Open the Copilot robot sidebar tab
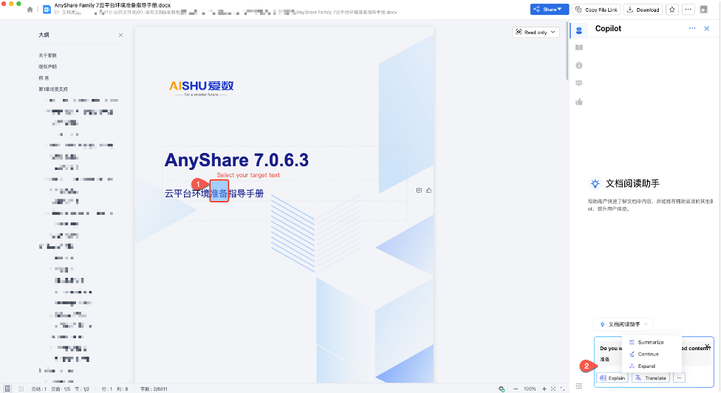Image resolution: width=721 pixels, height=393 pixels. (579, 30)
